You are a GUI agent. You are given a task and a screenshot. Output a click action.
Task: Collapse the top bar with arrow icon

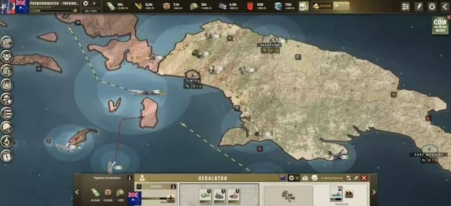pos(445,7)
